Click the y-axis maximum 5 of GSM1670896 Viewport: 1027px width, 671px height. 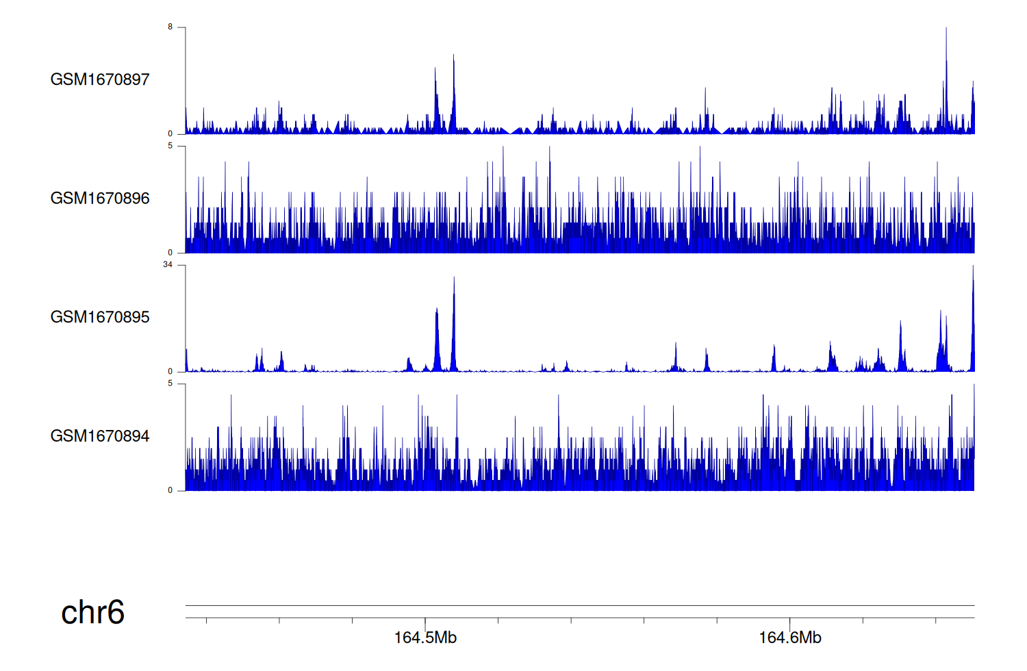[x=170, y=146]
